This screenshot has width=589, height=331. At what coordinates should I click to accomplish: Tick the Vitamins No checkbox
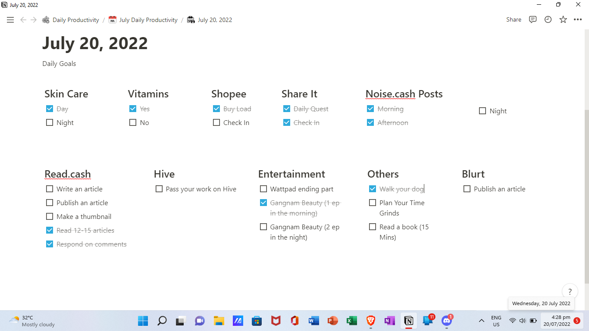tap(133, 122)
